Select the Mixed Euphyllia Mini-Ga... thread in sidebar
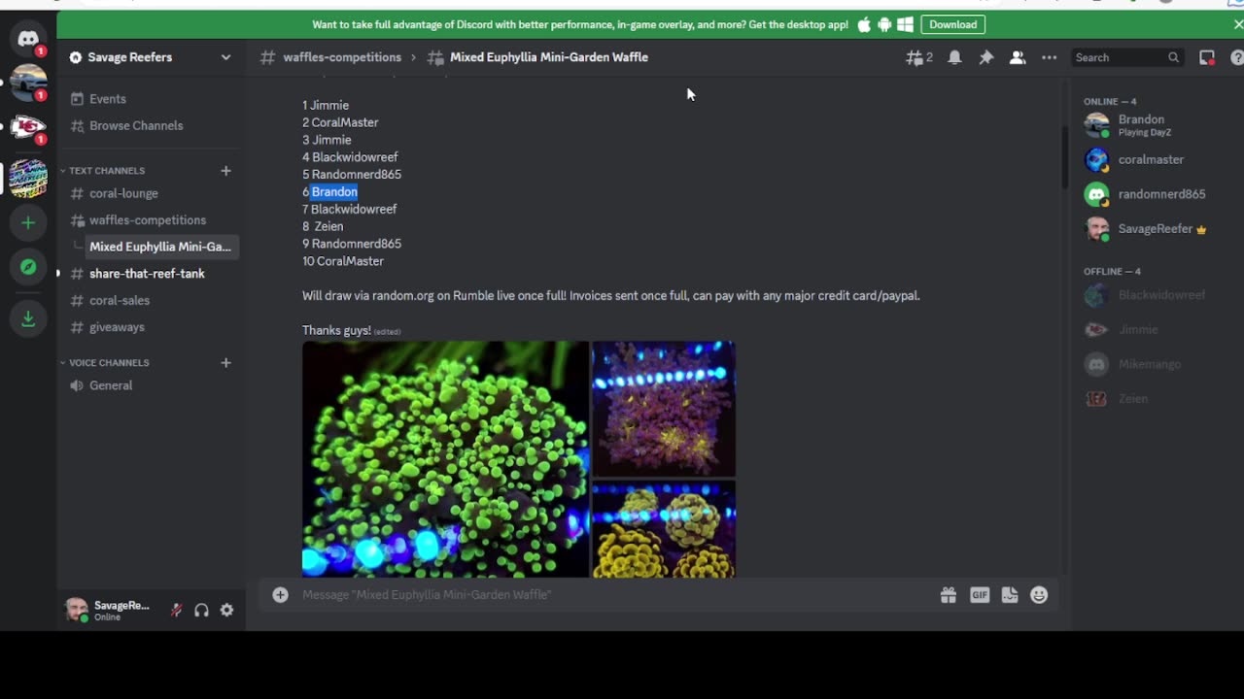The width and height of the screenshot is (1244, 699). pyautogui.click(x=160, y=247)
